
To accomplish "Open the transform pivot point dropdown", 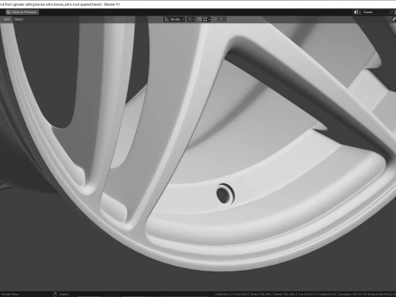I will pyautogui.click(x=191, y=19).
